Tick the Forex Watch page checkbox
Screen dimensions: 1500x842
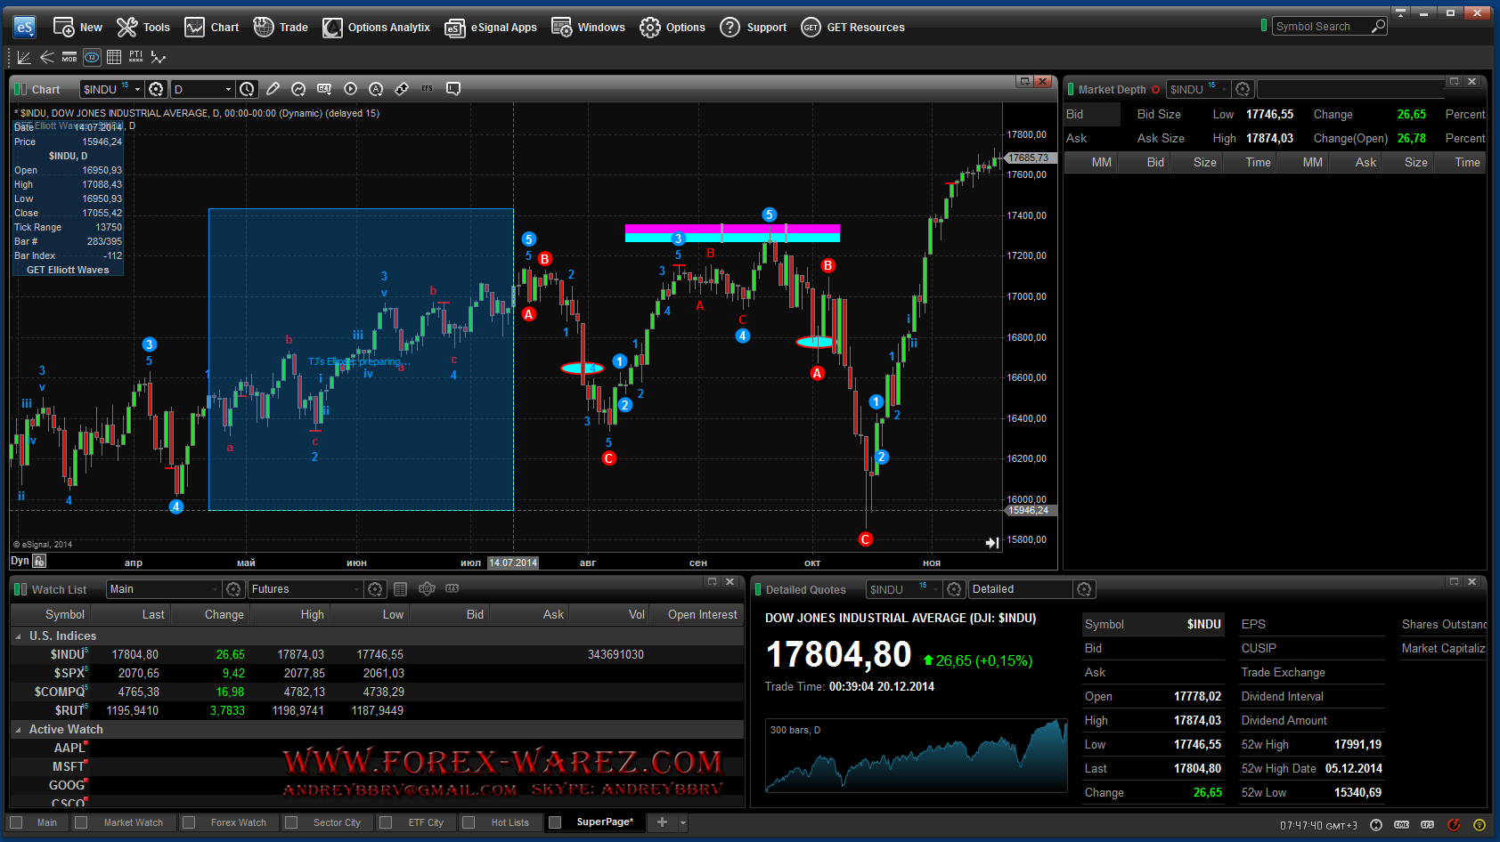click(189, 822)
